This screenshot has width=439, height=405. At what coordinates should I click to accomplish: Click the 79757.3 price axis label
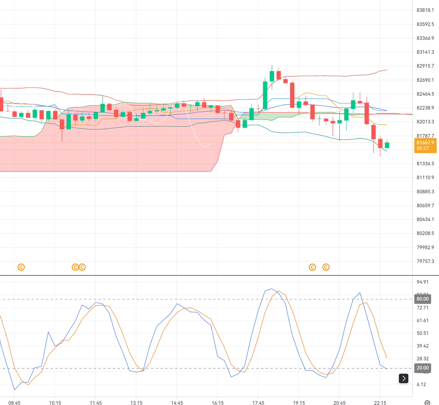pyautogui.click(x=425, y=261)
